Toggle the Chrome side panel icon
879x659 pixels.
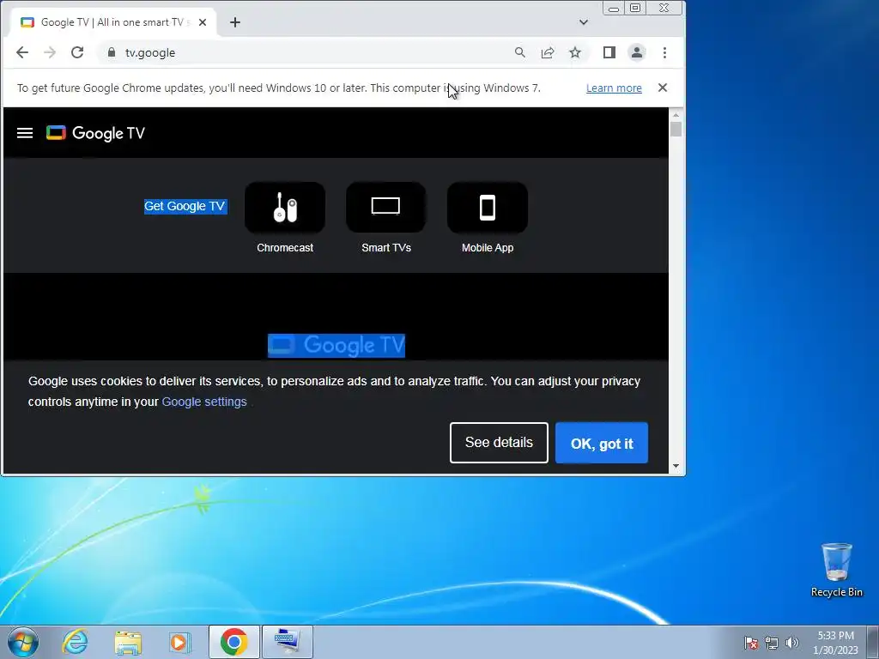coord(609,52)
